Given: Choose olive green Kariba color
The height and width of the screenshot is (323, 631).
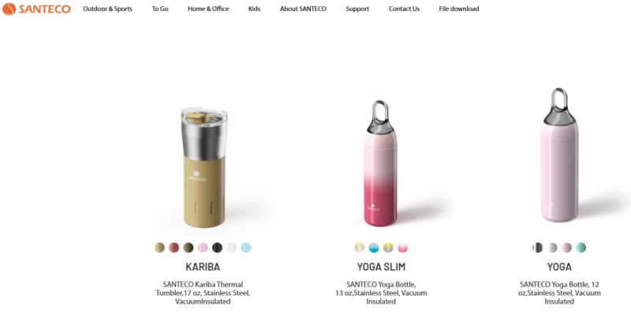Looking at the screenshot, I should 189,247.
